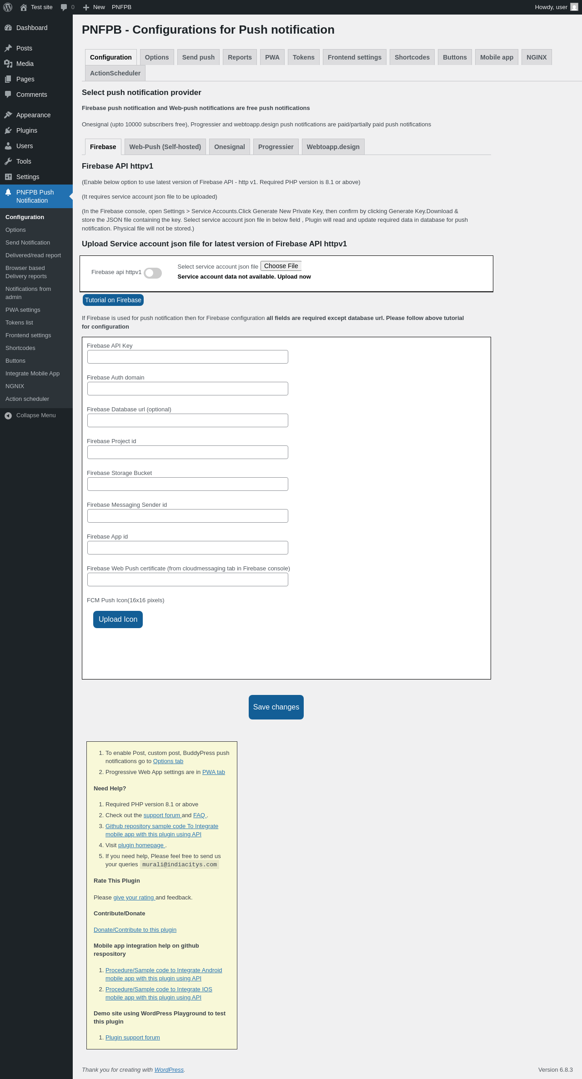Focus the Firebase Storage Bucket field
The height and width of the screenshot is (1079, 582).
(188, 484)
